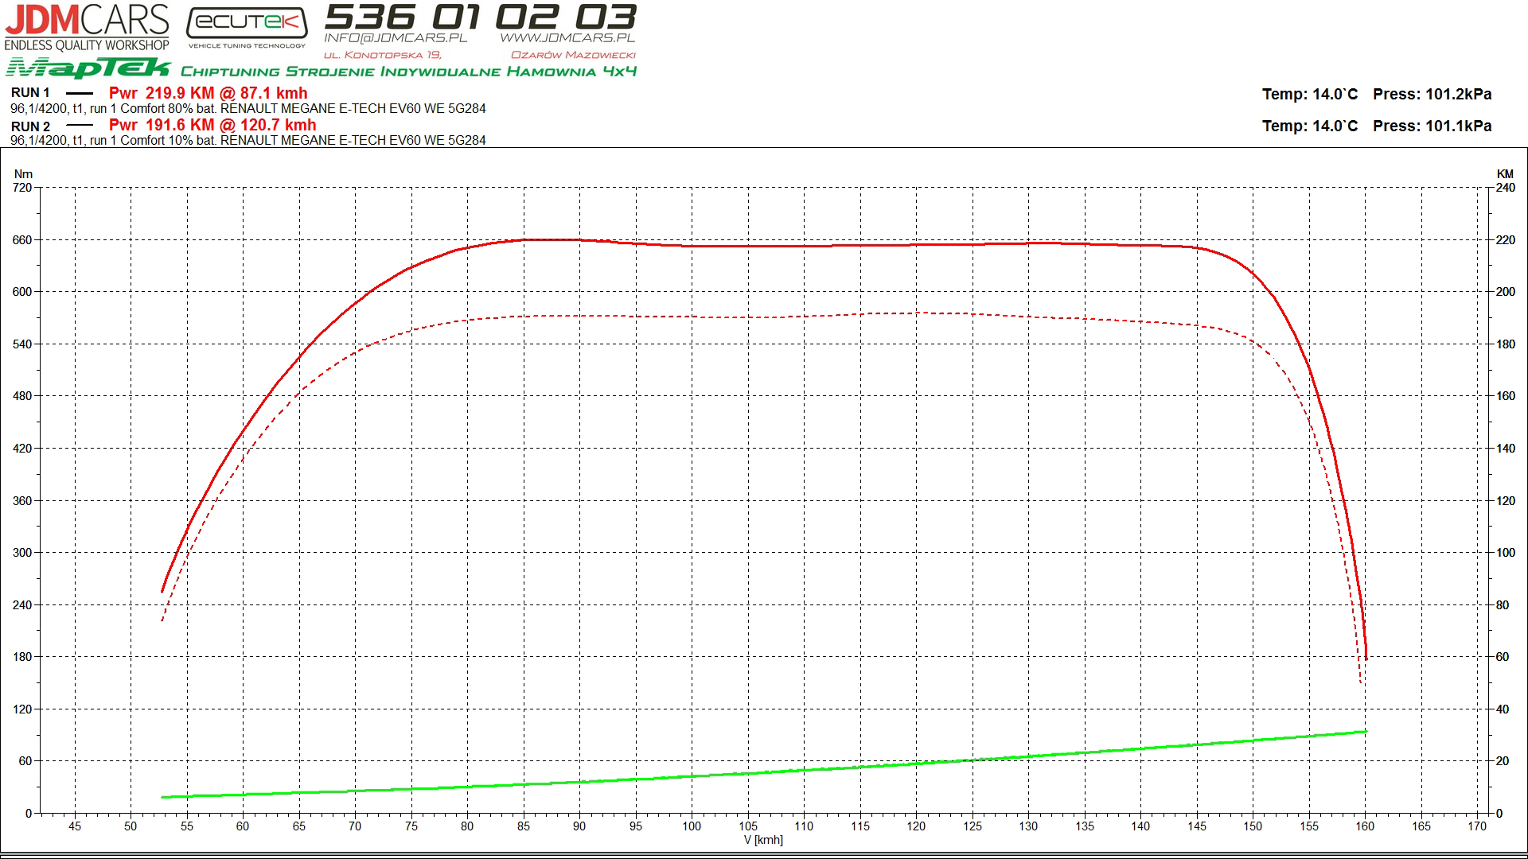Click the KM axis unit label

click(x=1504, y=173)
